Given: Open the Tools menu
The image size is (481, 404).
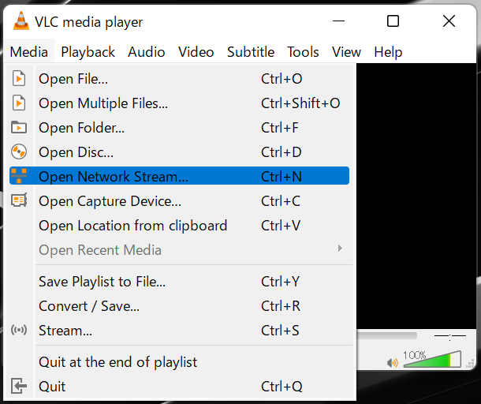Looking at the screenshot, I should pos(303,52).
